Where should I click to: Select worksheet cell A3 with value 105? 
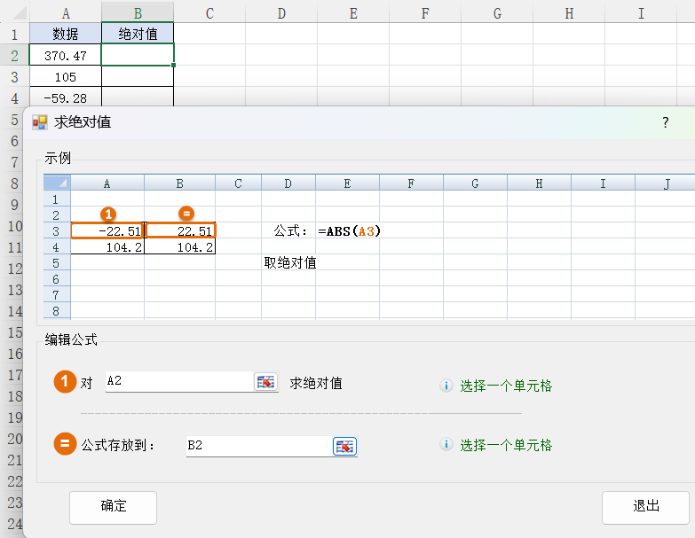[x=65, y=76]
